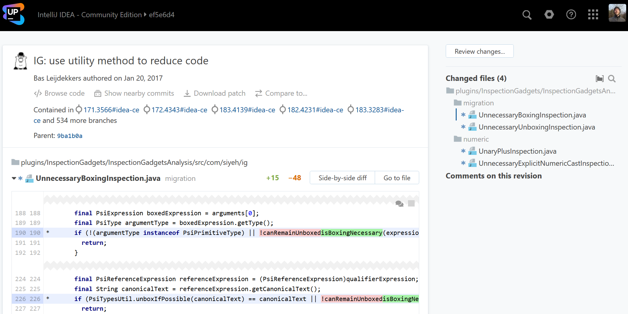Search within the changed files list
628x314 pixels.
(612, 79)
